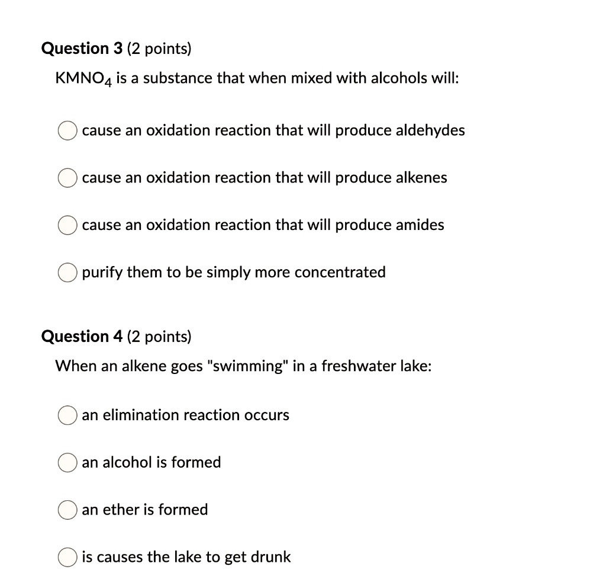Select "cause an oxidation reaction that will produce amides"
The width and height of the screenshot is (606, 585).
click(x=67, y=225)
